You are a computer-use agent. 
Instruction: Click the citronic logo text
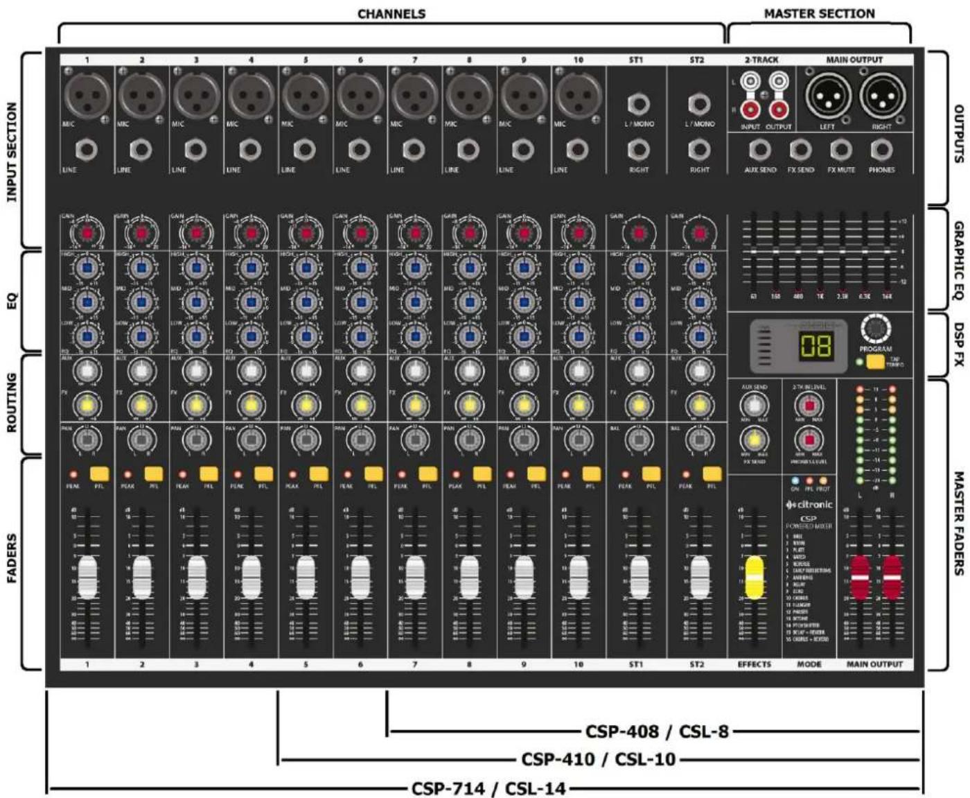click(809, 505)
